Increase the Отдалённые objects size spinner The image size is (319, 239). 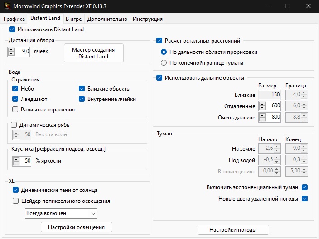262,104
